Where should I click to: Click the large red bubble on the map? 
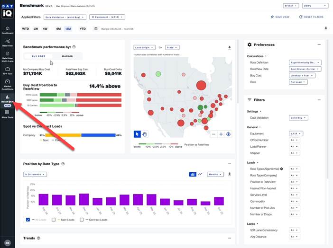pyautogui.click(x=201, y=86)
